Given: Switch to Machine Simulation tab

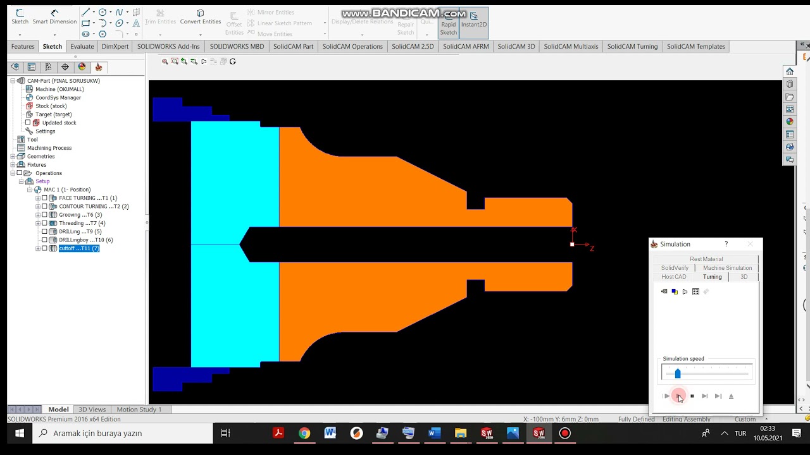Looking at the screenshot, I should pyautogui.click(x=727, y=268).
